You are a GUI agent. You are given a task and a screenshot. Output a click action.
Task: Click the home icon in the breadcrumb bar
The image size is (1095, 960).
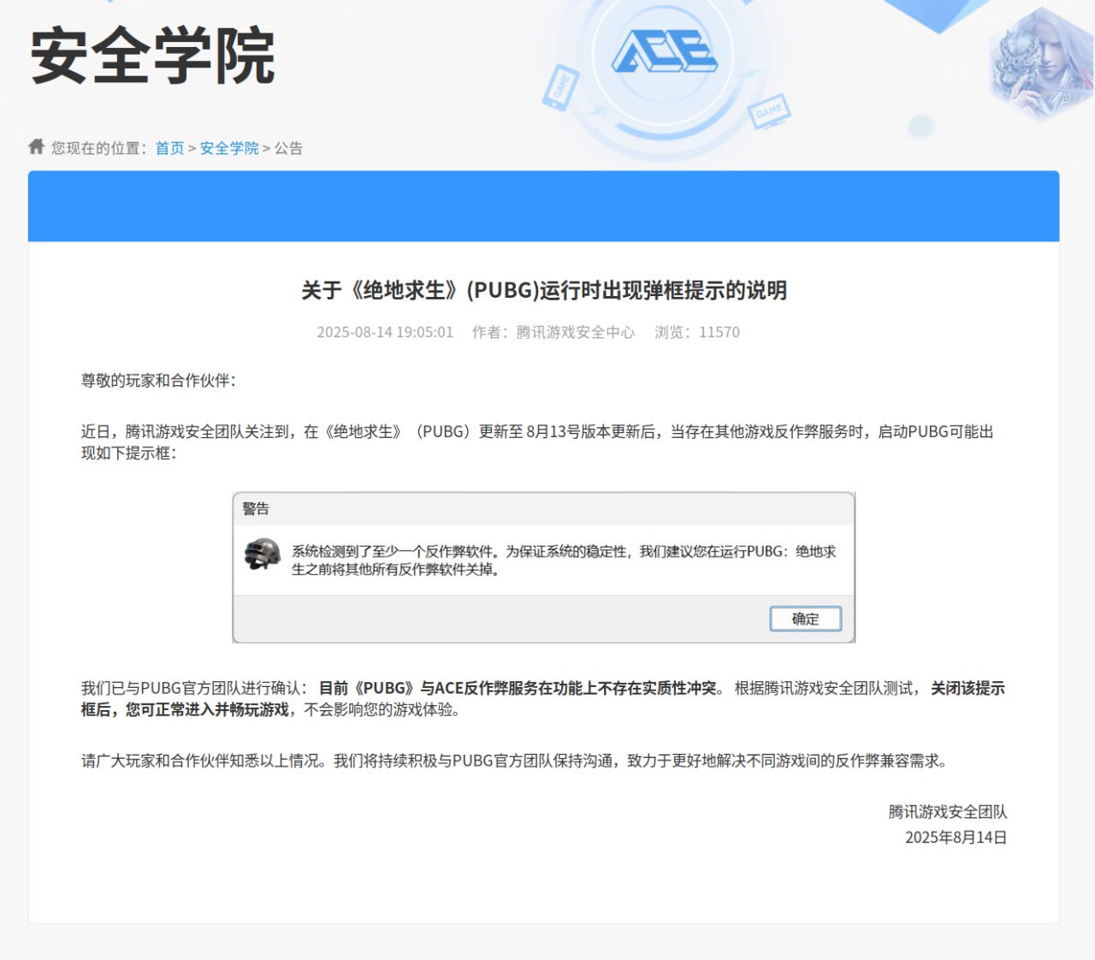36,147
